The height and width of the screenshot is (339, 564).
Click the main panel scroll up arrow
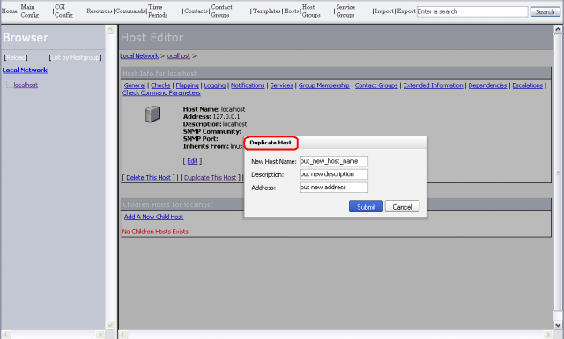(558, 29)
